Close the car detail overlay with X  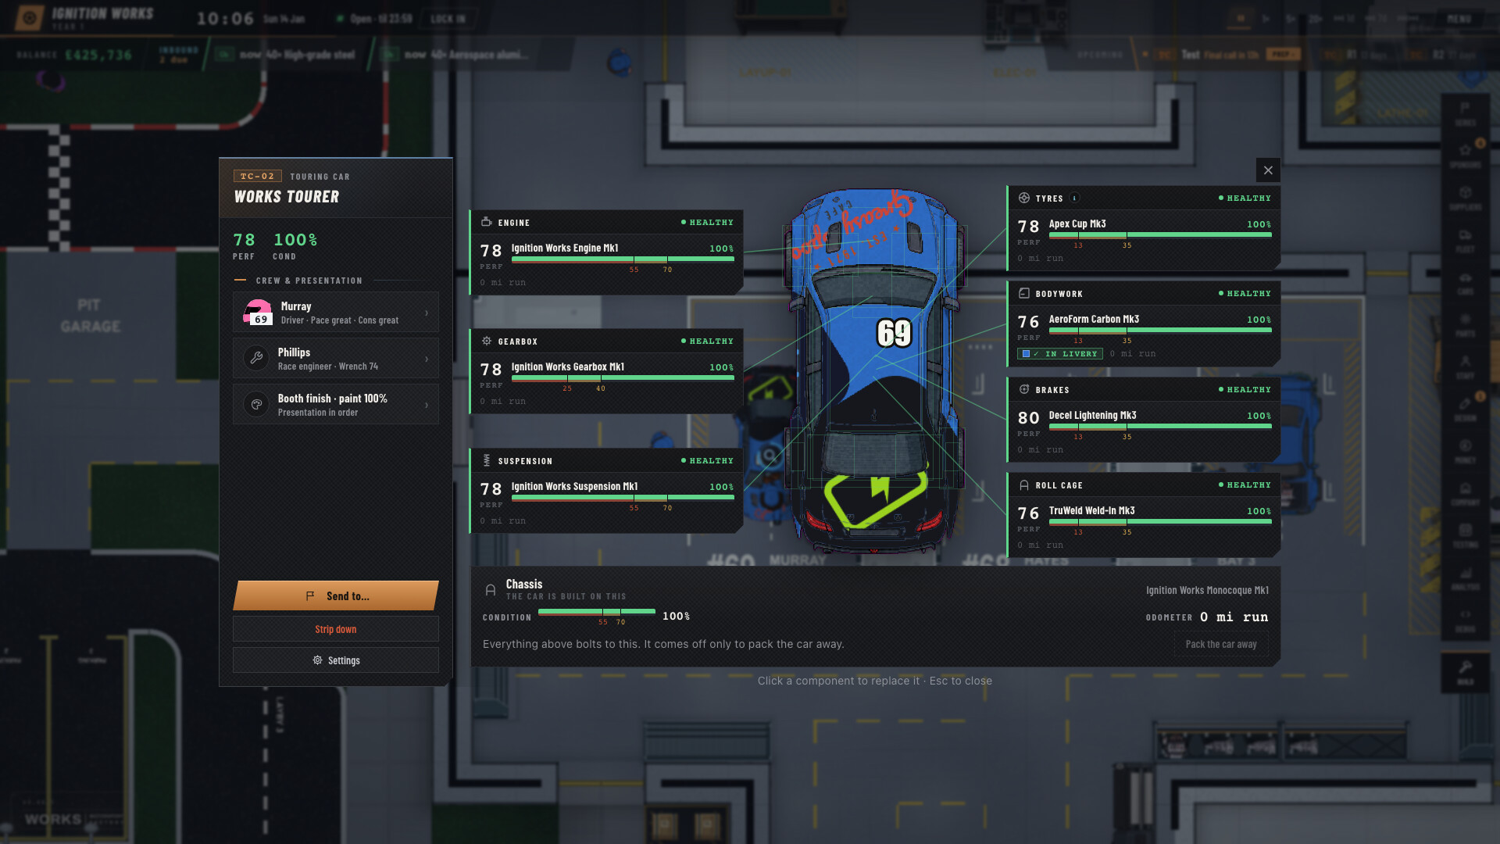tap(1268, 170)
